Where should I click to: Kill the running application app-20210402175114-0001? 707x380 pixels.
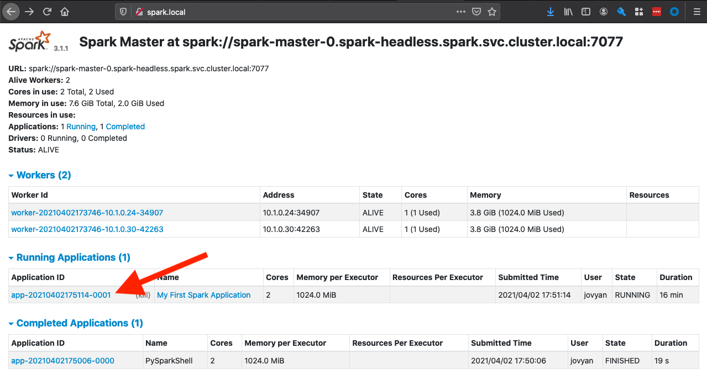pyautogui.click(x=143, y=294)
